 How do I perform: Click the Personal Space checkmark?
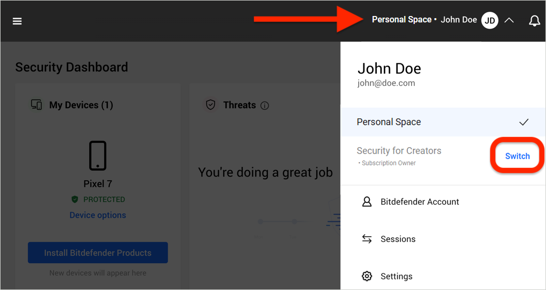pyautogui.click(x=524, y=122)
